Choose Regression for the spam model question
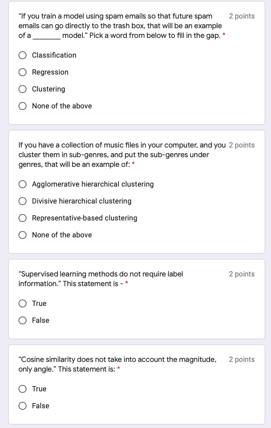Viewport: 271px width, 428px height. click(23, 72)
